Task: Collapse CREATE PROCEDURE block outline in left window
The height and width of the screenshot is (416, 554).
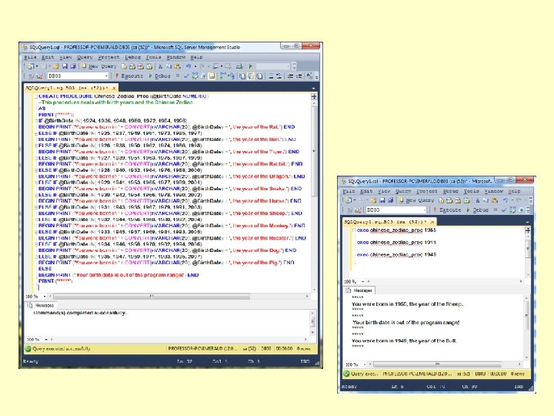Action: (x=35, y=96)
